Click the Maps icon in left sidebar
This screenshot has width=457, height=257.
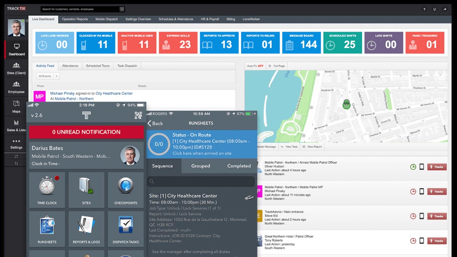[16, 106]
